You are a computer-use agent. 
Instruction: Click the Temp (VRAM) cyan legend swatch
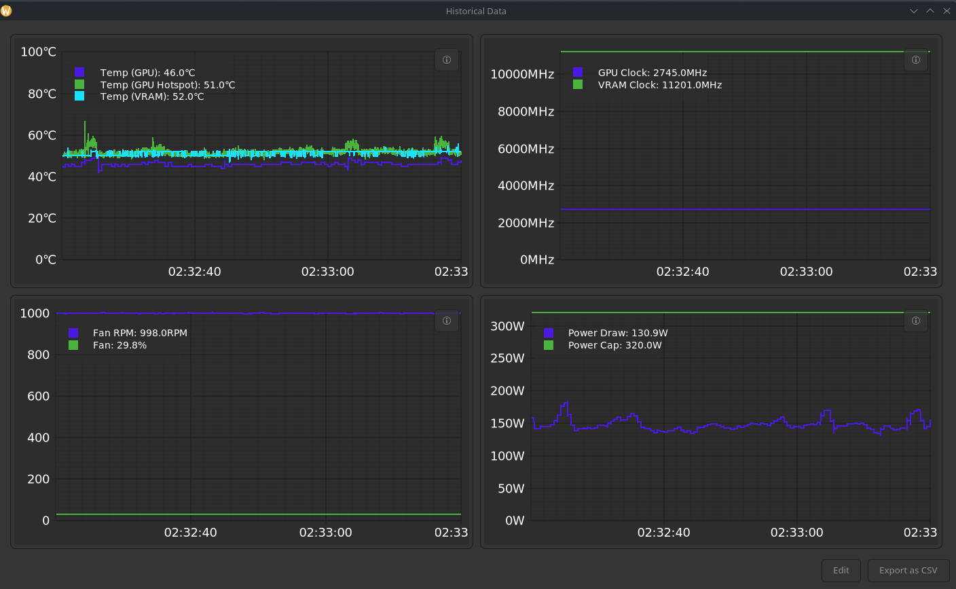click(x=79, y=96)
